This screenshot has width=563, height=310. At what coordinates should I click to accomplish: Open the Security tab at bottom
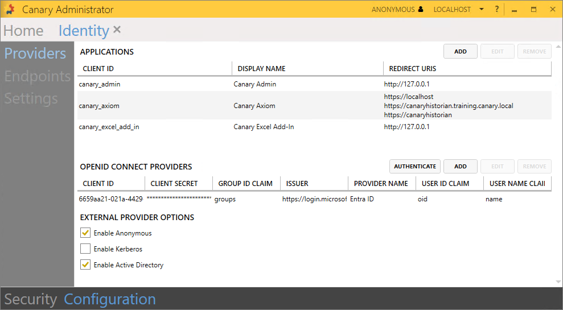(31, 299)
